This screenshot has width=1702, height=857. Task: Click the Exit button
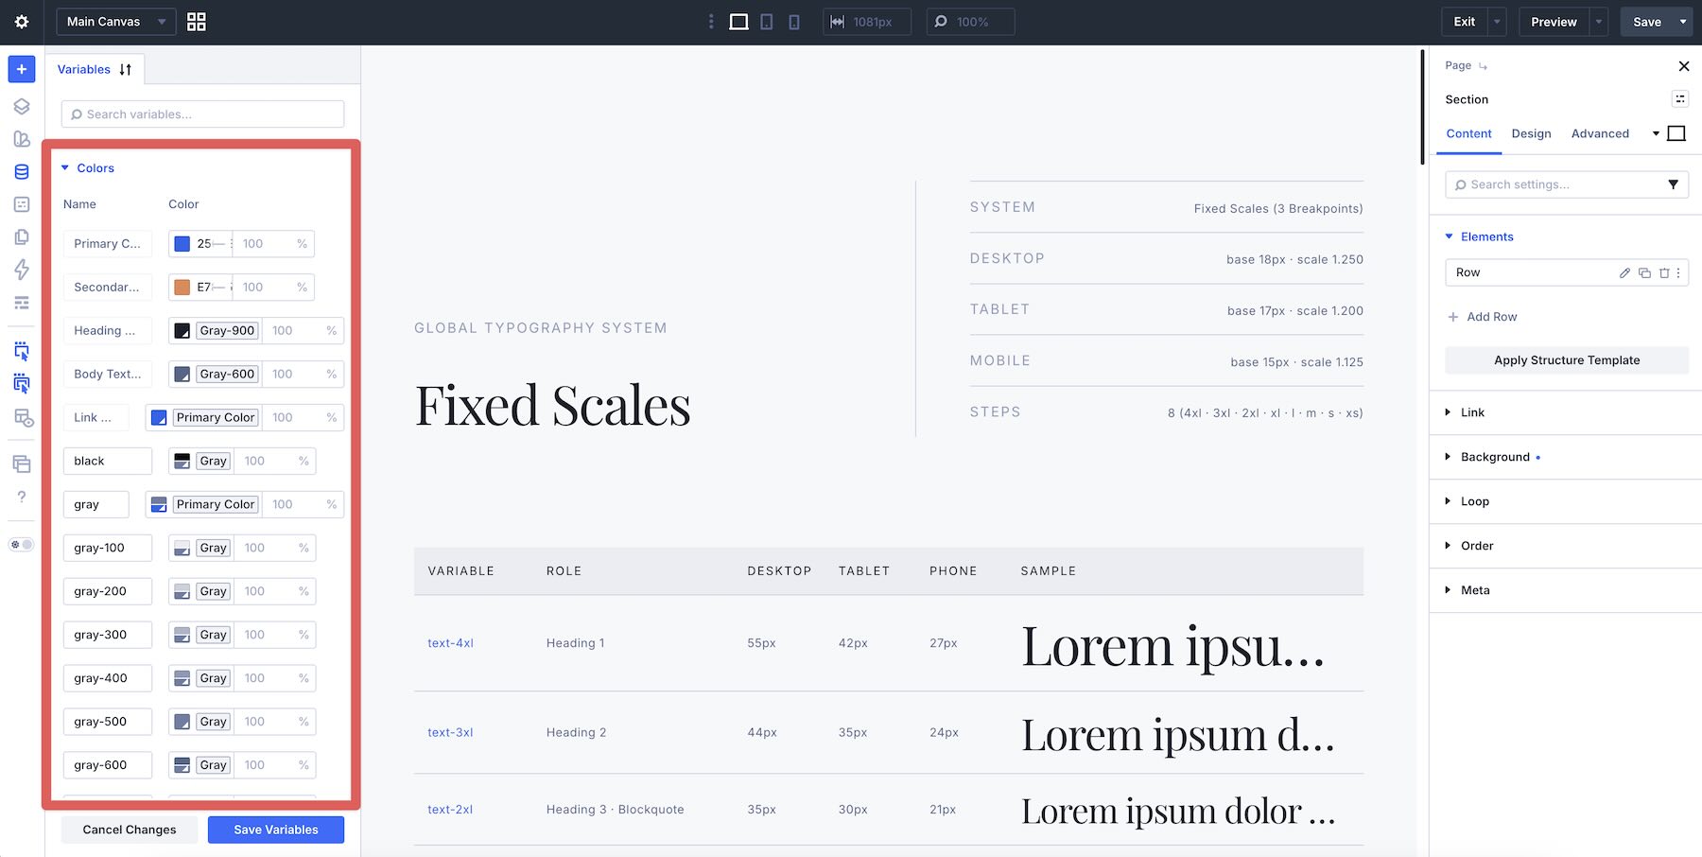1465,22
